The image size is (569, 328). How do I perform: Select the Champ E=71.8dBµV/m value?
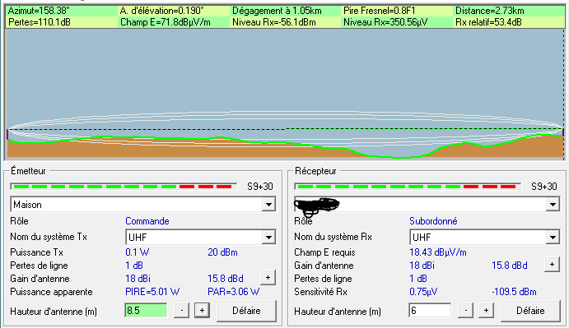[166, 22]
